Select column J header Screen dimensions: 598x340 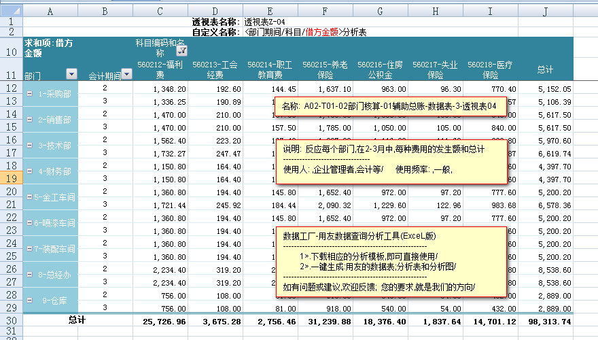point(544,11)
